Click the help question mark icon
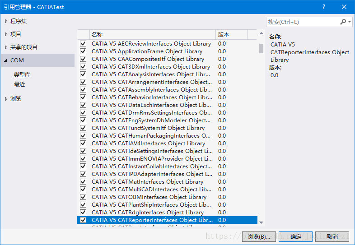The image size is (355, 245). (x=324, y=7)
